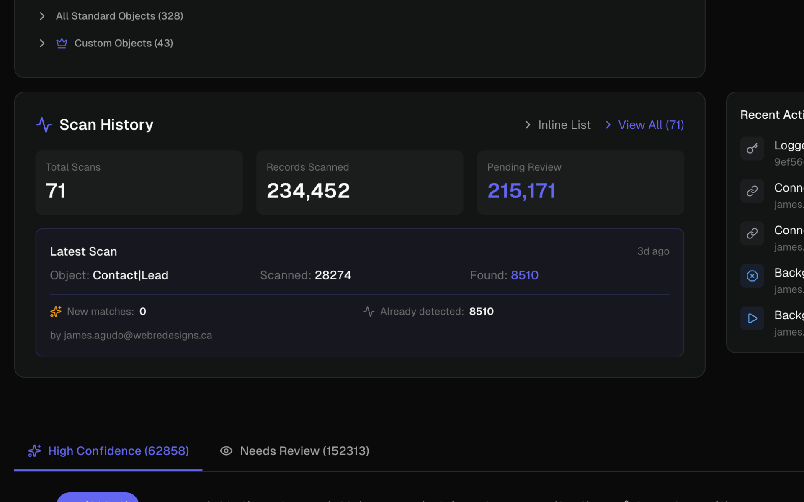The image size is (804, 502).
Task: Click the Total Scans 71 card
Action: 139,183
